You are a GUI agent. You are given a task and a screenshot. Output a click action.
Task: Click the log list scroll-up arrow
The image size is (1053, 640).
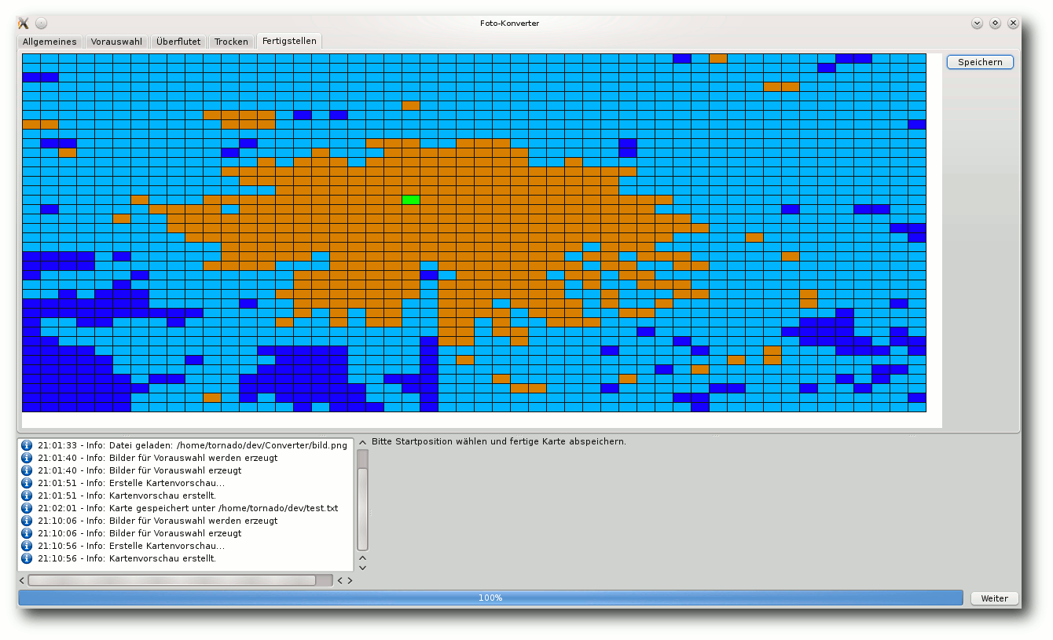pos(362,443)
